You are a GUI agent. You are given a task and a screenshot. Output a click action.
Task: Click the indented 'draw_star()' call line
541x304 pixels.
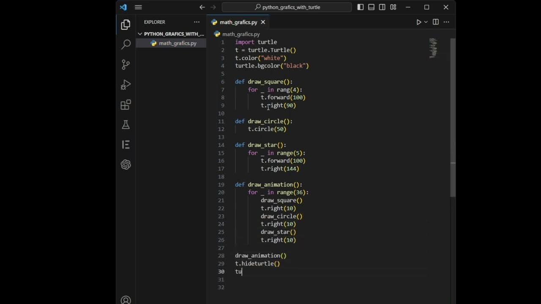click(279, 232)
